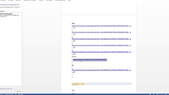Click the orange eLYQD.world heading link
169x95 pixels.
coord(78,84)
